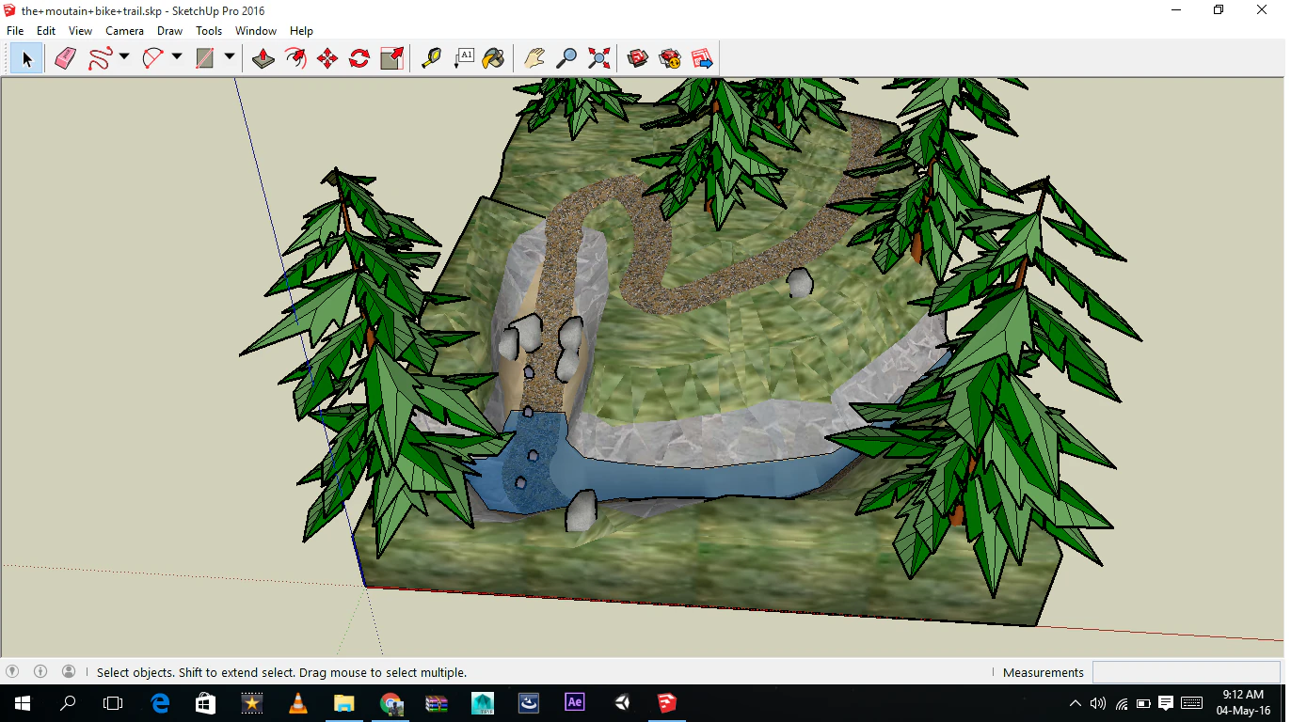This screenshot has width=1291, height=722.
Task: Select the Move tool
Action: 327,59
